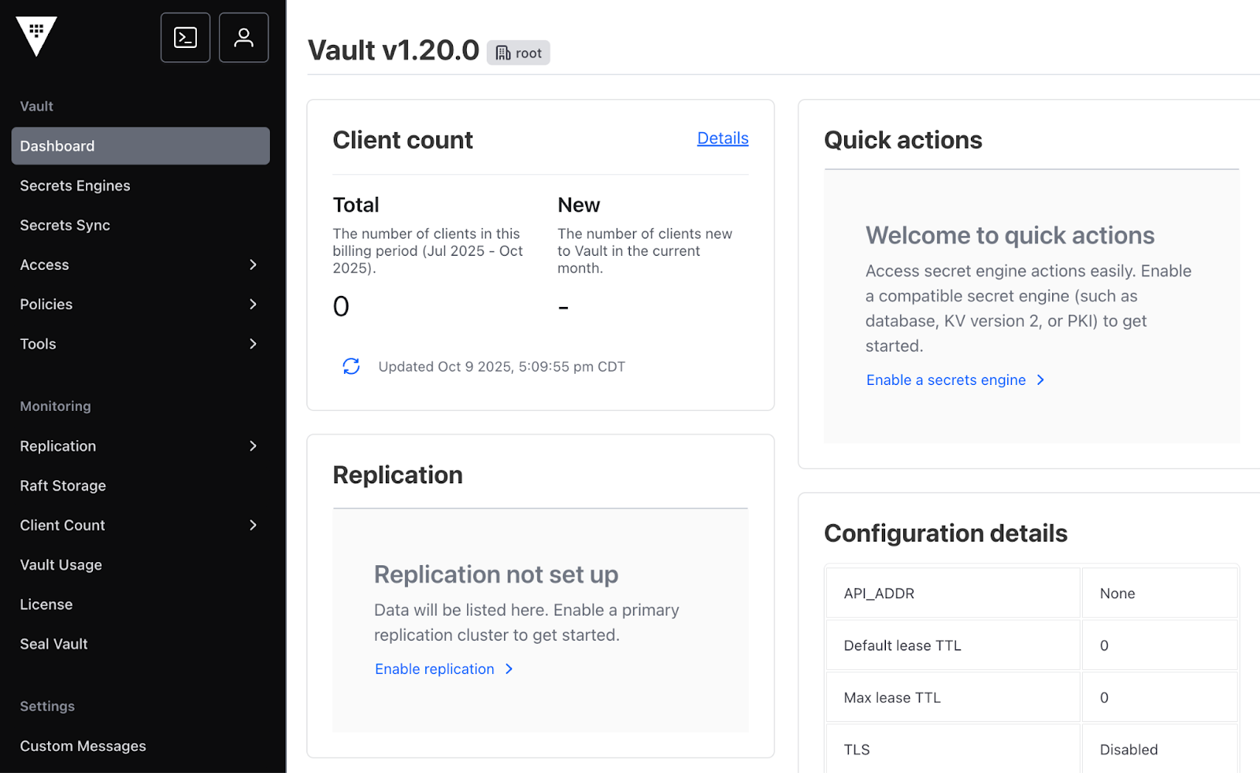Open Client count Details link

(x=722, y=139)
